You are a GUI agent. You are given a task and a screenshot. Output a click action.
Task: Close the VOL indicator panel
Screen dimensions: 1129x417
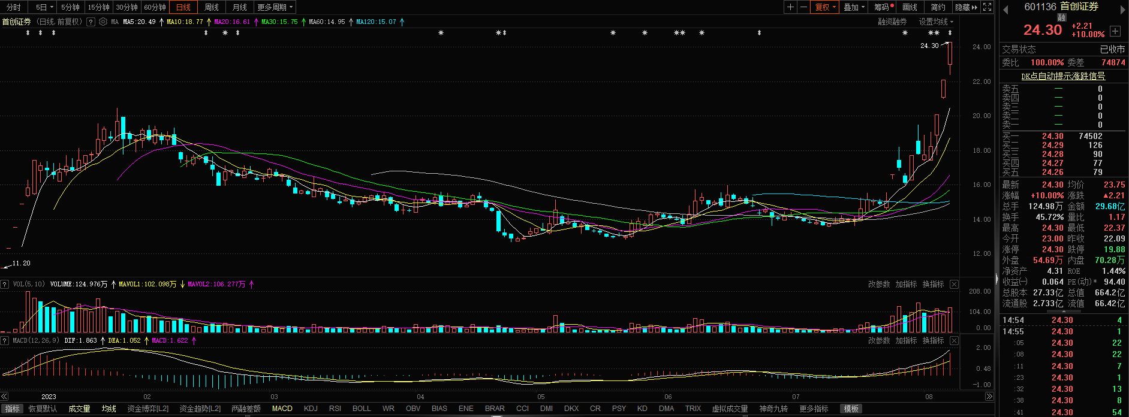pos(954,284)
